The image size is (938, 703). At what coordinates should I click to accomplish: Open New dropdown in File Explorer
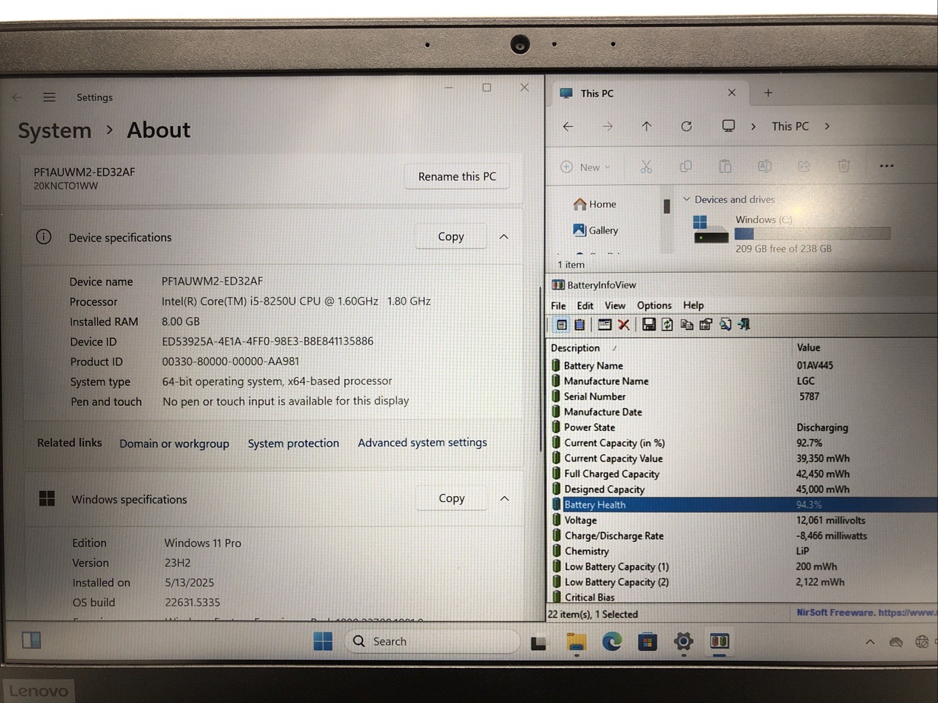(585, 167)
